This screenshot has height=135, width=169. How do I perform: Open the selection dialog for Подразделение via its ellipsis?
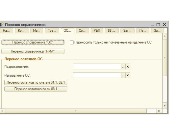coord(123,66)
